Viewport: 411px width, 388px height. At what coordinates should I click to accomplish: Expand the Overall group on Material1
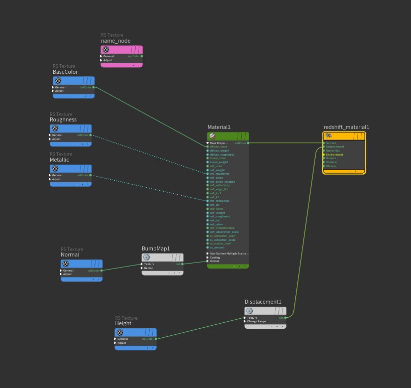[208, 261]
